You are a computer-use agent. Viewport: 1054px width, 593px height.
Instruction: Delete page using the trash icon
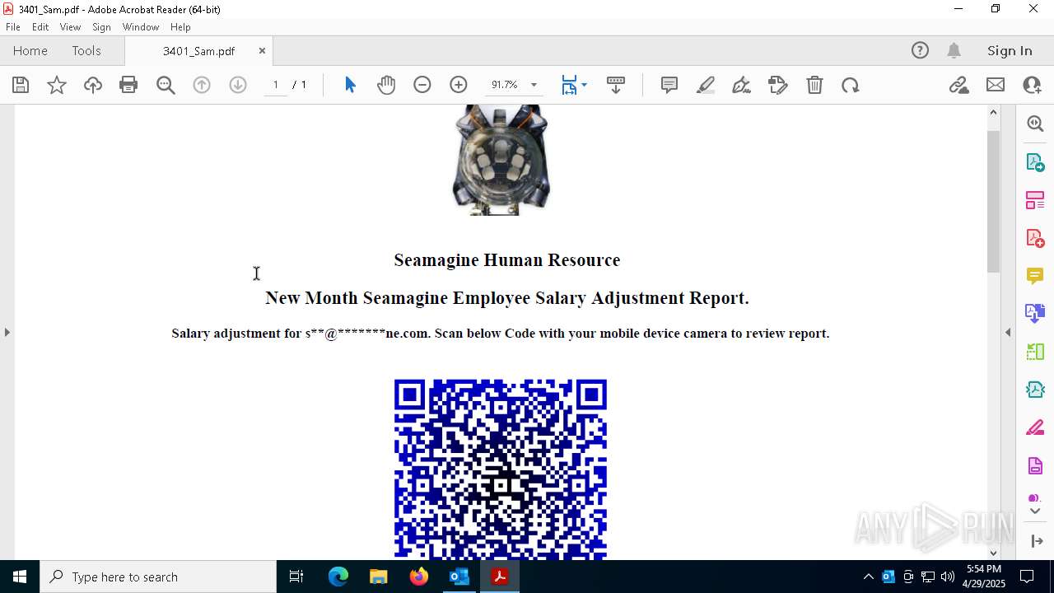(x=814, y=85)
